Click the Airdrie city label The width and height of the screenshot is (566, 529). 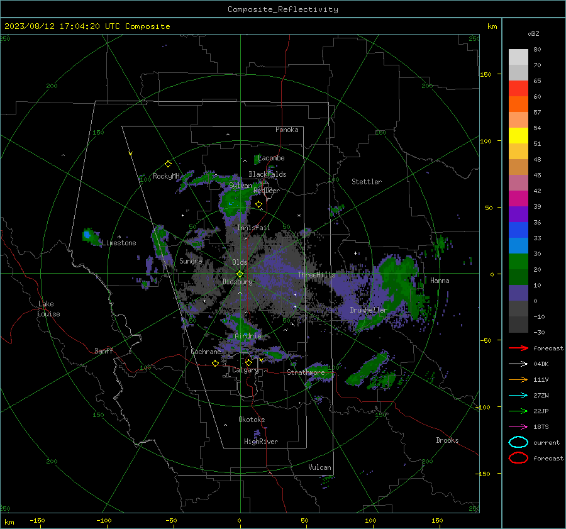248,336
